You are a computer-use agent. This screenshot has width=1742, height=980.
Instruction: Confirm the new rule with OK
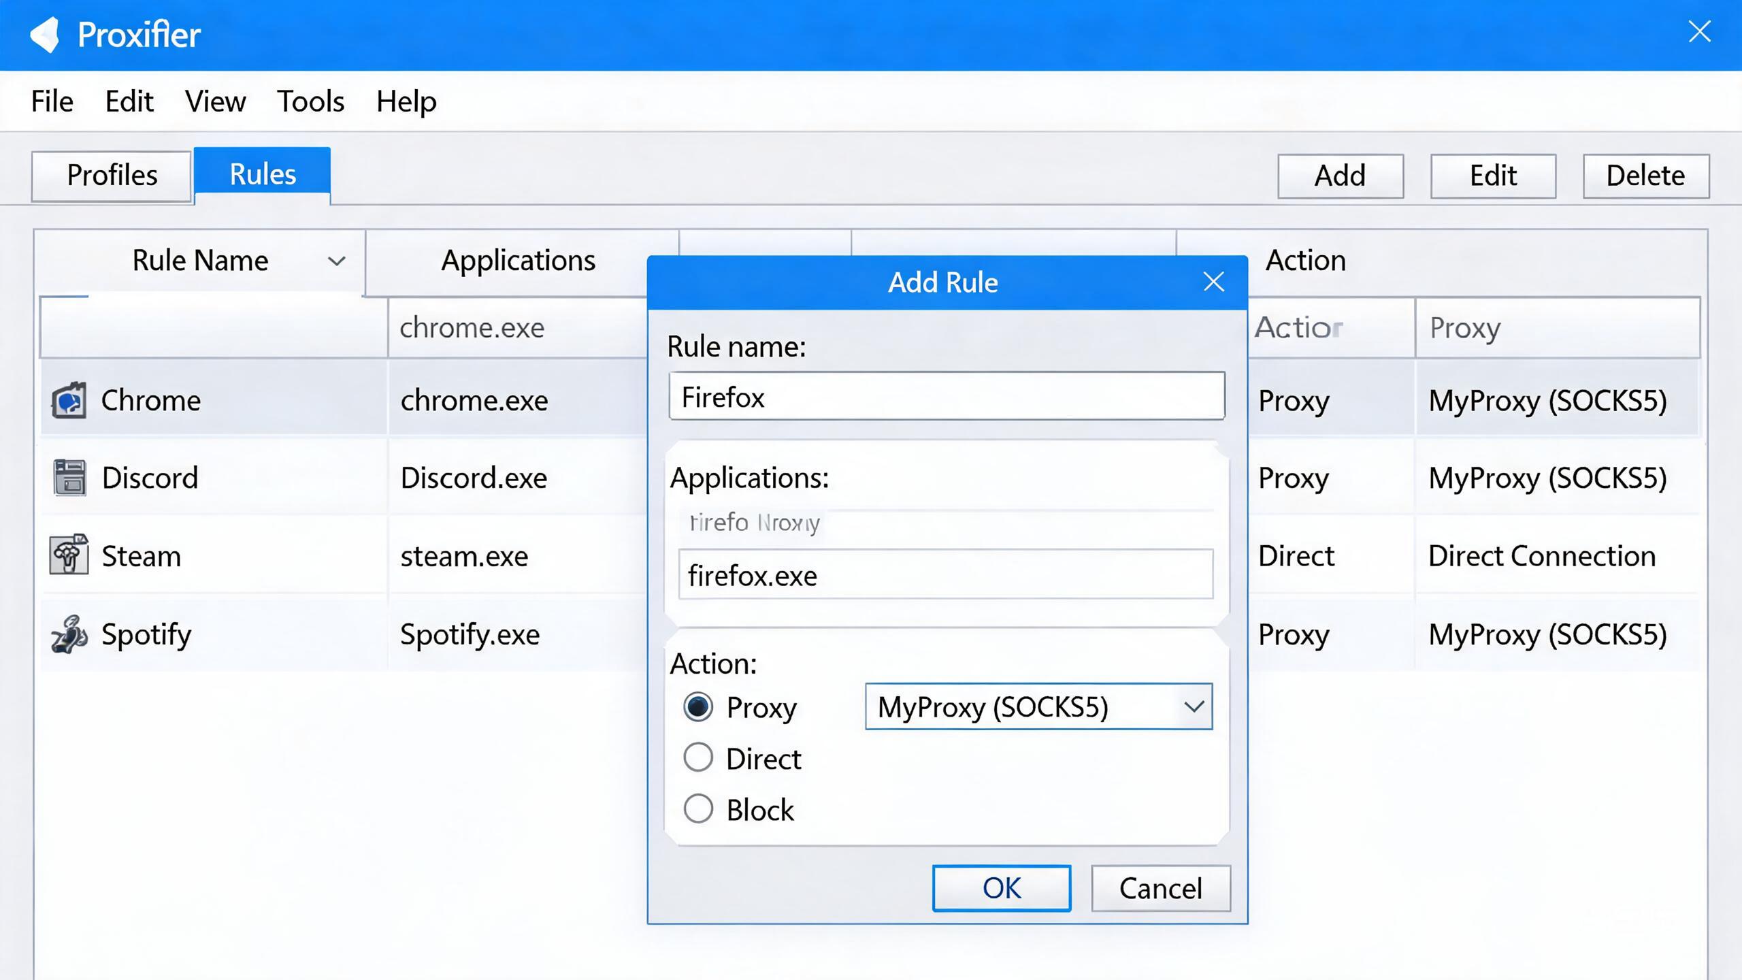[1002, 888]
